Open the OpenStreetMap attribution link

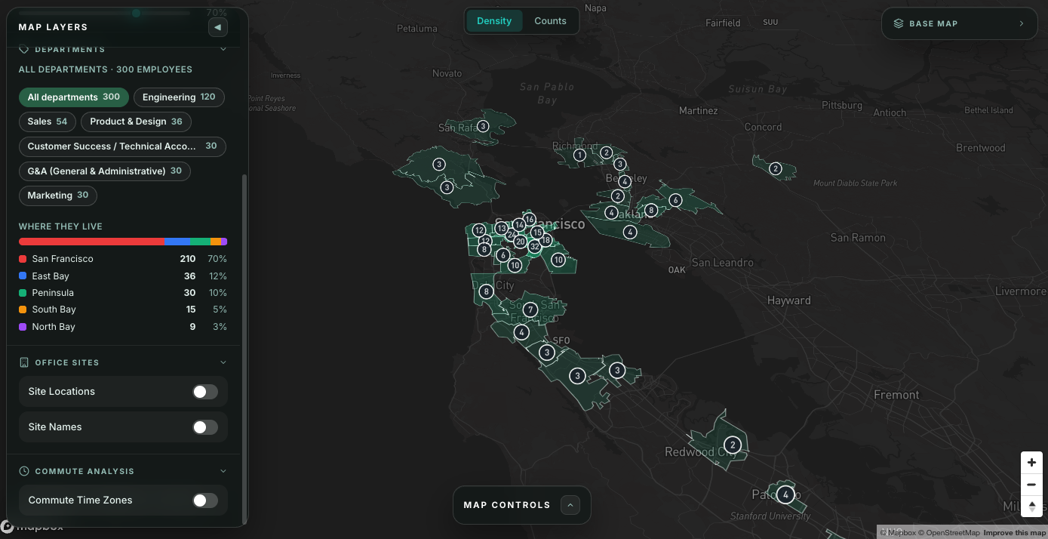point(950,533)
